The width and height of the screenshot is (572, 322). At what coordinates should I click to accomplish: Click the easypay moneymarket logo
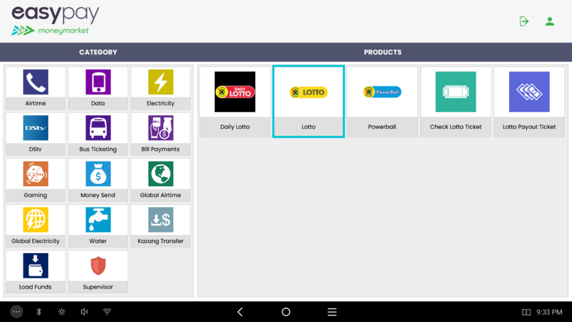[55, 21]
